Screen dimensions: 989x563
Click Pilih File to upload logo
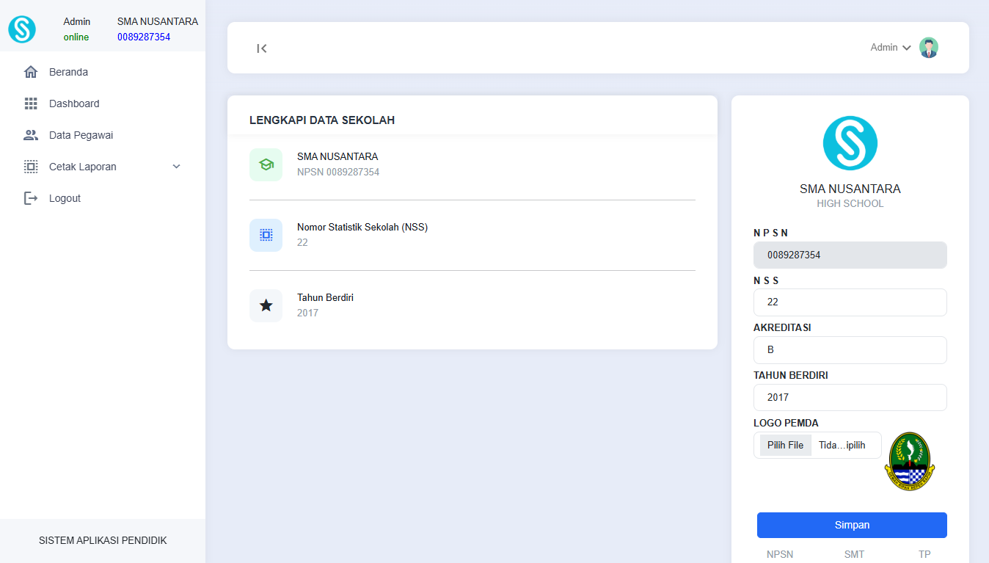coord(785,446)
